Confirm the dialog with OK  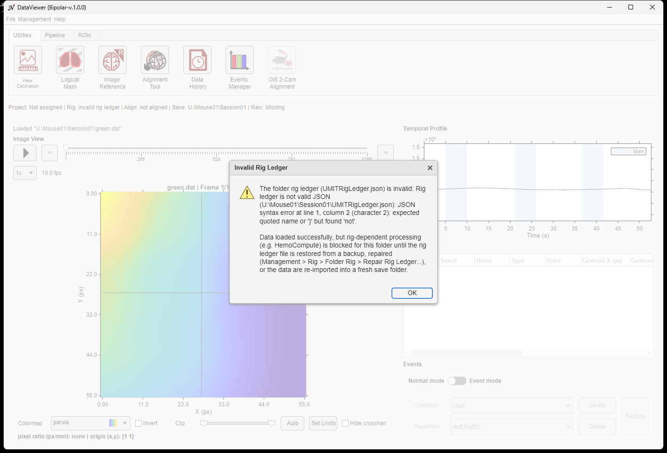[412, 293]
